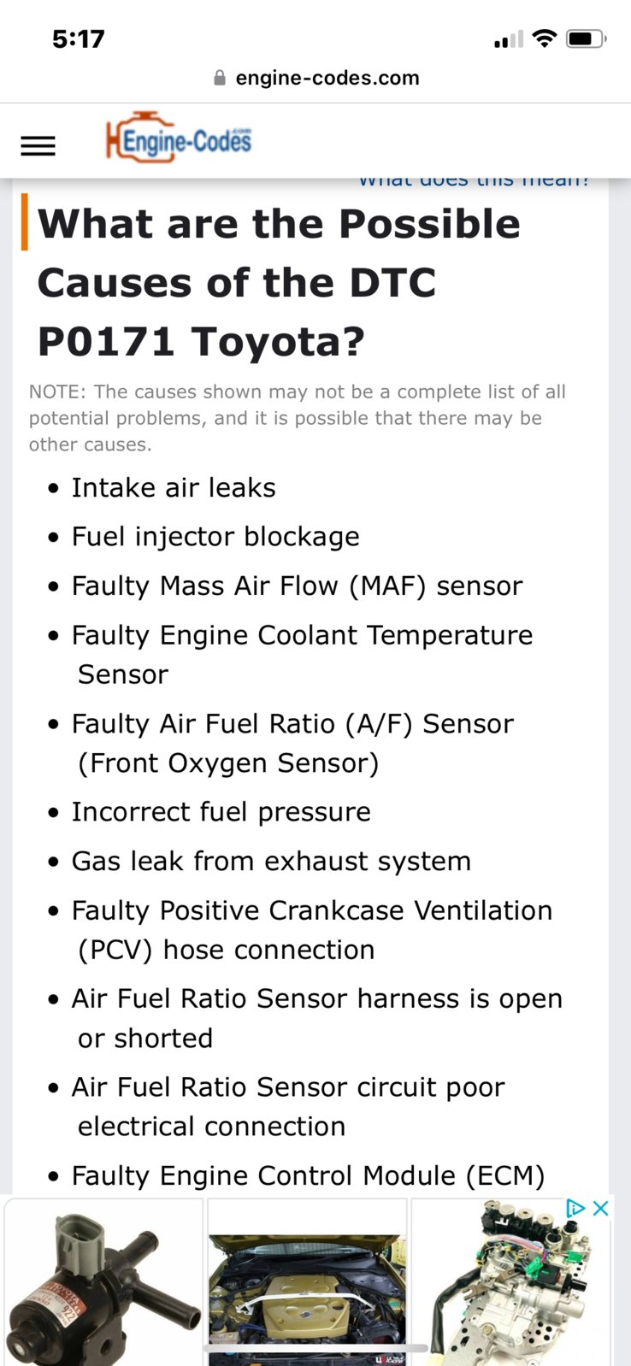Viewport: 631px width, 1366px height.
Task: Open the partially hidden 'What does this mean?' link
Action: point(474,180)
